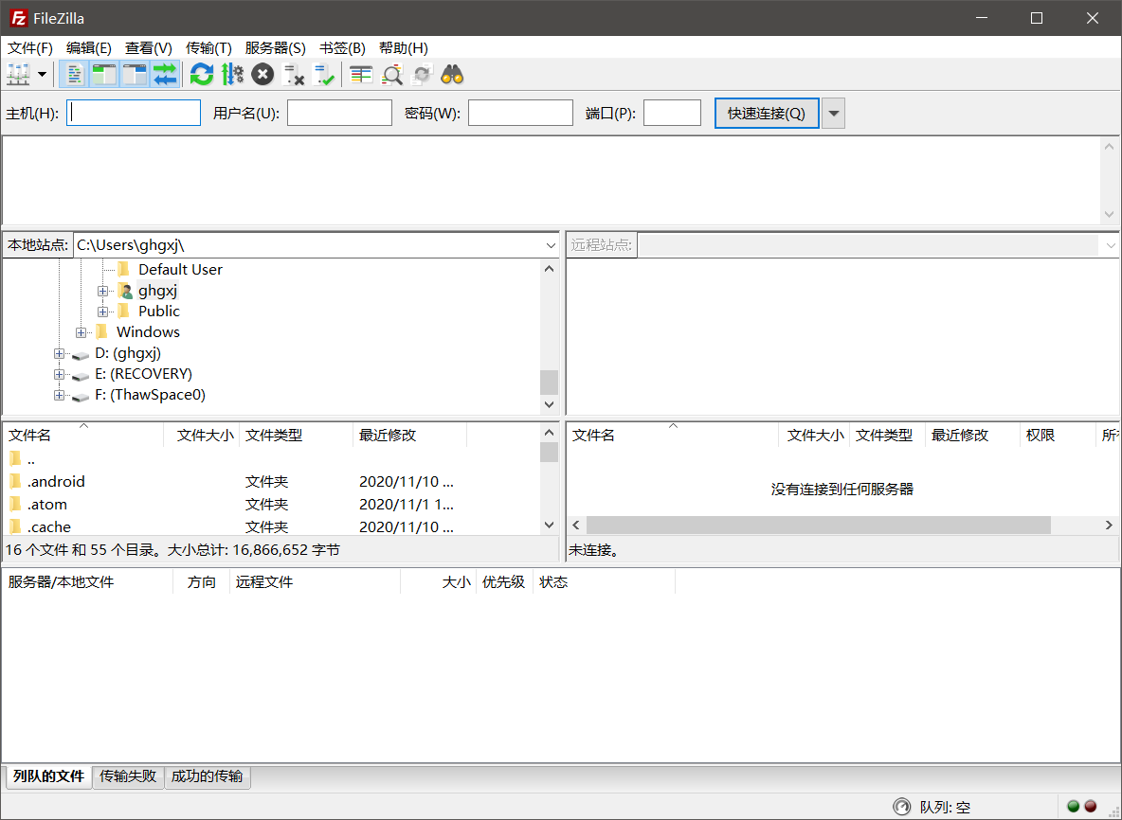Refresh file and folder lists
This screenshot has height=820, width=1122.
(202, 75)
